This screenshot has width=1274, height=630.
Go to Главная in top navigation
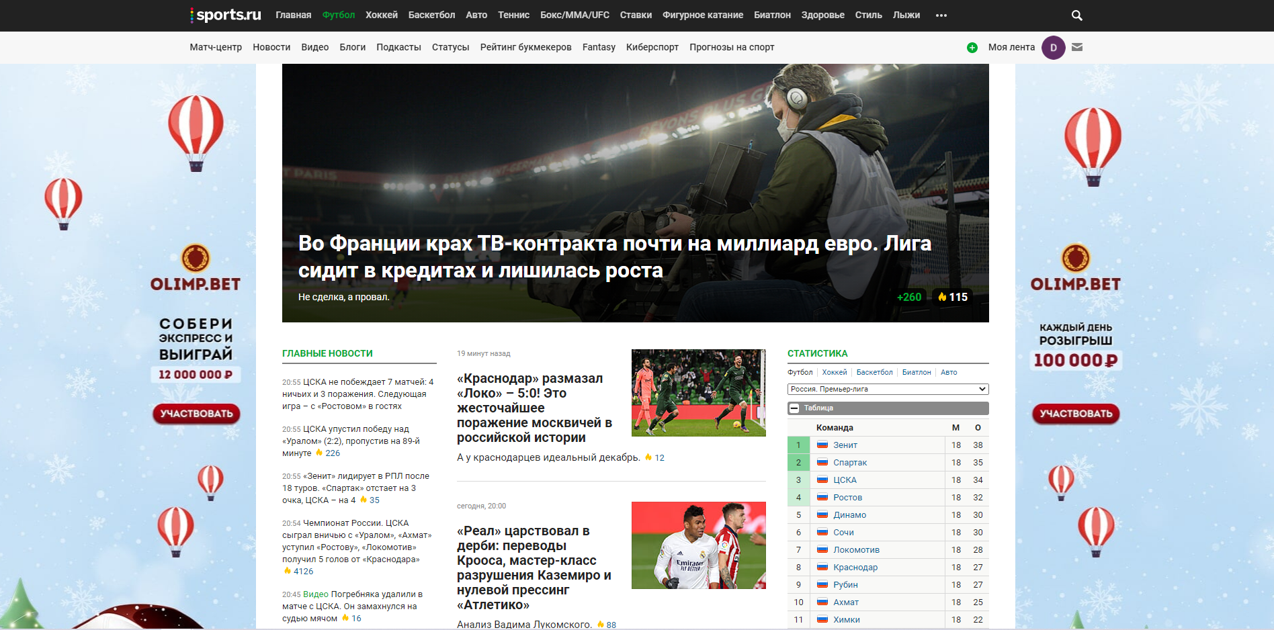(293, 15)
